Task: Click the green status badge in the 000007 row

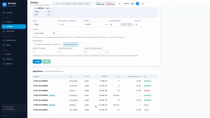Action: click(x=148, y=81)
